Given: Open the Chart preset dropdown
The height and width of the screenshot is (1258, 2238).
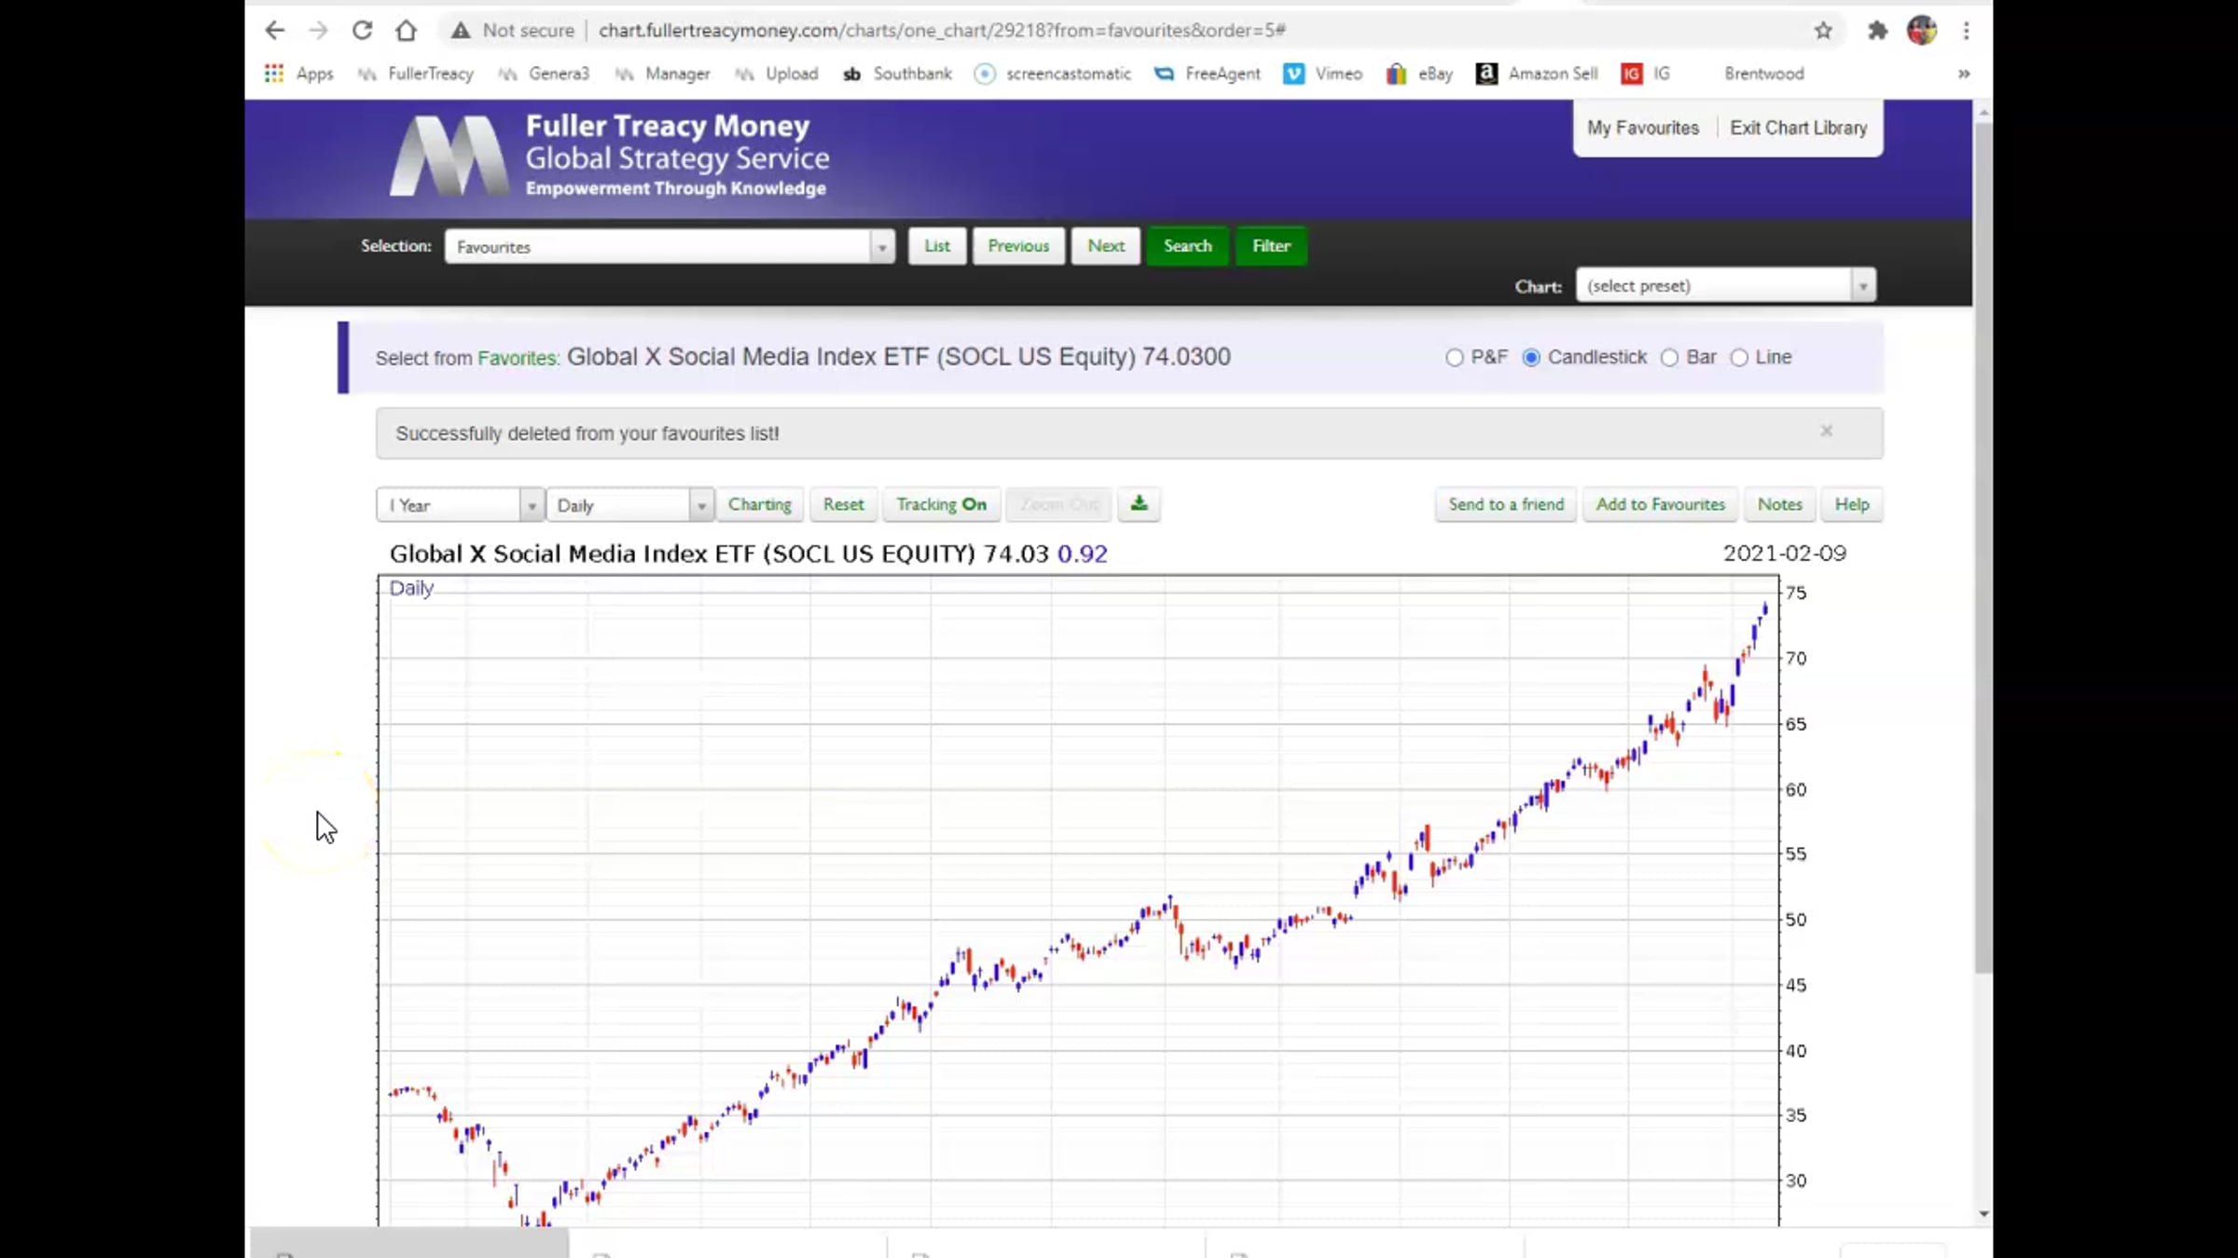Looking at the screenshot, I should coord(1725,285).
